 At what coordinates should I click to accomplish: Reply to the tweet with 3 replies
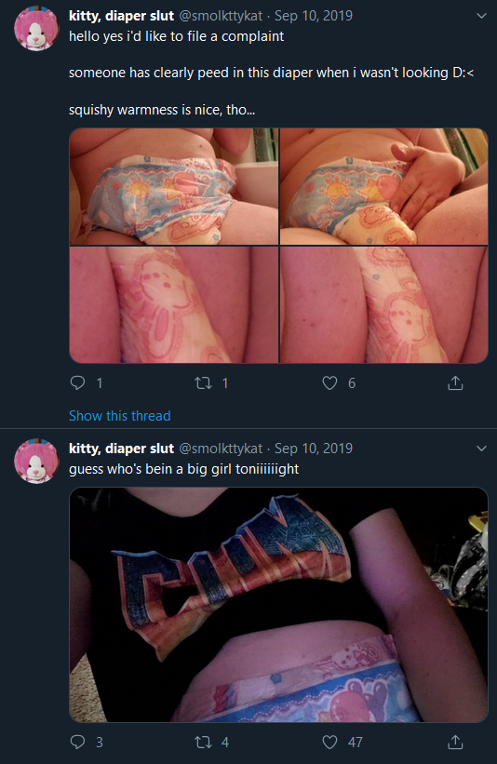78,742
